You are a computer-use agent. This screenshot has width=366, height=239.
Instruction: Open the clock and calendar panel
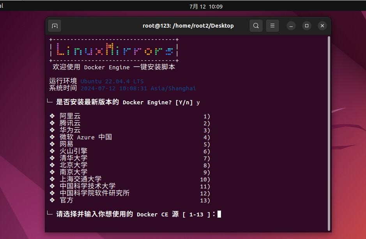206,7
